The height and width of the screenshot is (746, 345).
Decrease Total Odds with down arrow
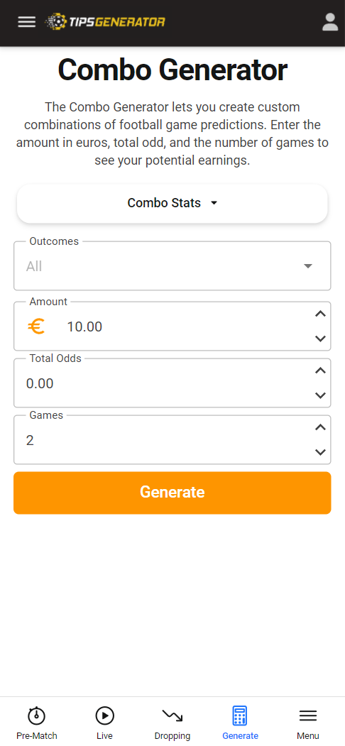(321, 395)
